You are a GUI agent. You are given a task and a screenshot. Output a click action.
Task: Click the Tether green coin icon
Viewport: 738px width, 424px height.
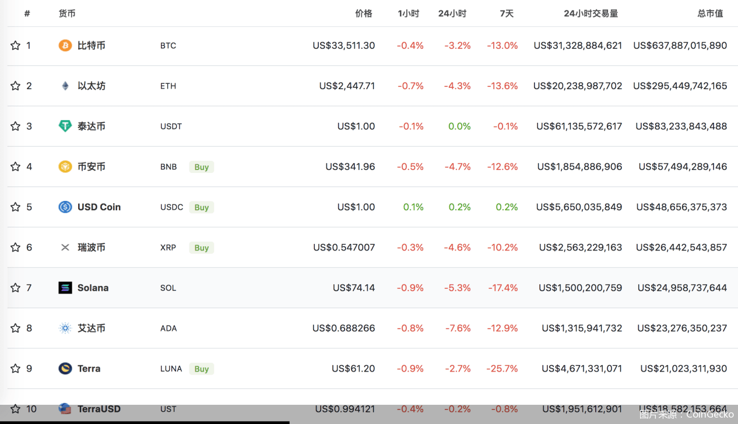click(65, 126)
